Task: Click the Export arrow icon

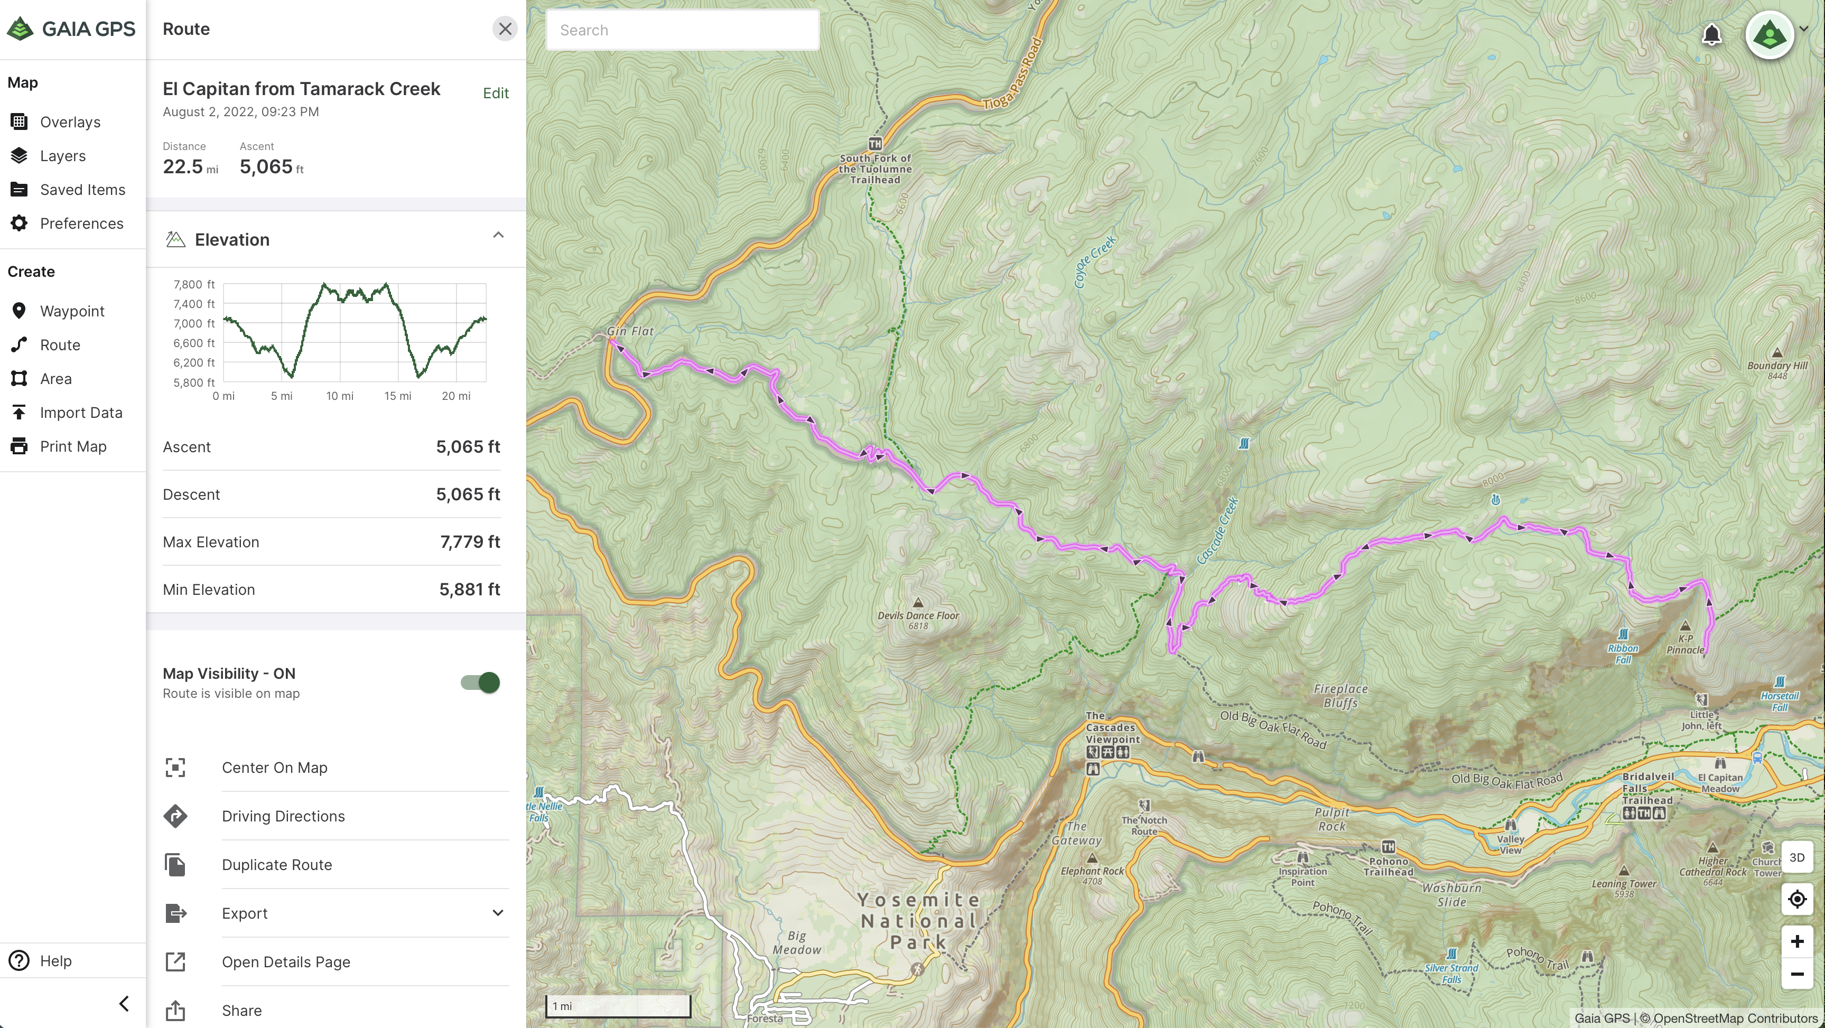Action: pyautogui.click(x=176, y=913)
